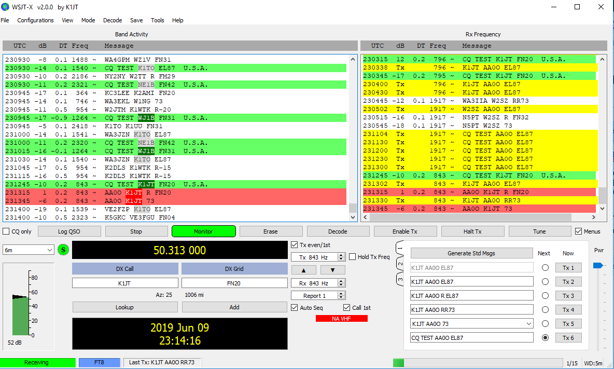Click the Add button
614x369 pixels.
click(234, 307)
